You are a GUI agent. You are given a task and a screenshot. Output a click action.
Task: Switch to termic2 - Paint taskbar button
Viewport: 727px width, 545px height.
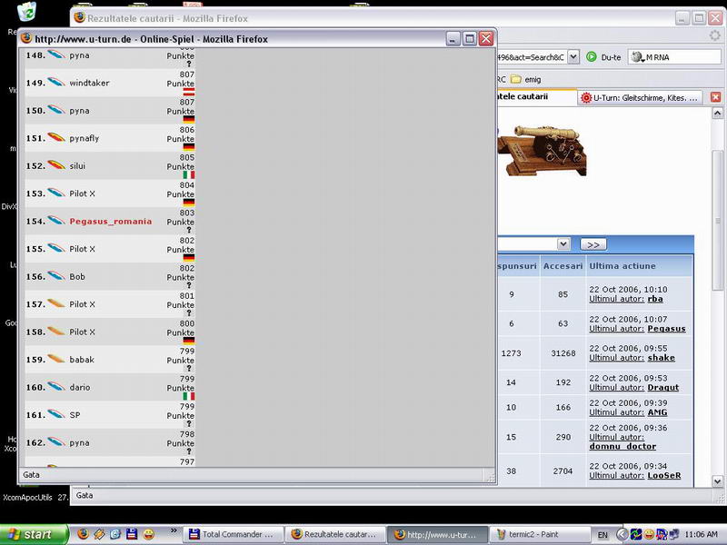tap(540, 534)
